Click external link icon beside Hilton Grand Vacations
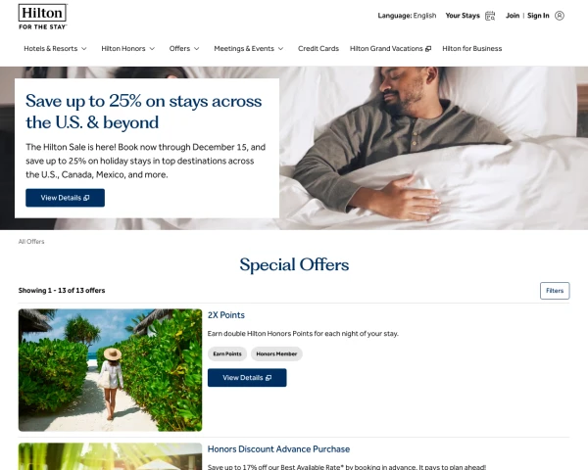Viewport: 588px width, 470px height. (428, 49)
